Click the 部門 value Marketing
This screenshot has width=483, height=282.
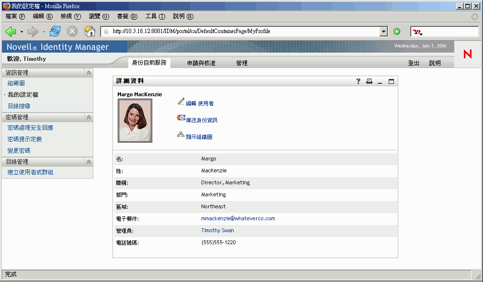(x=213, y=194)
